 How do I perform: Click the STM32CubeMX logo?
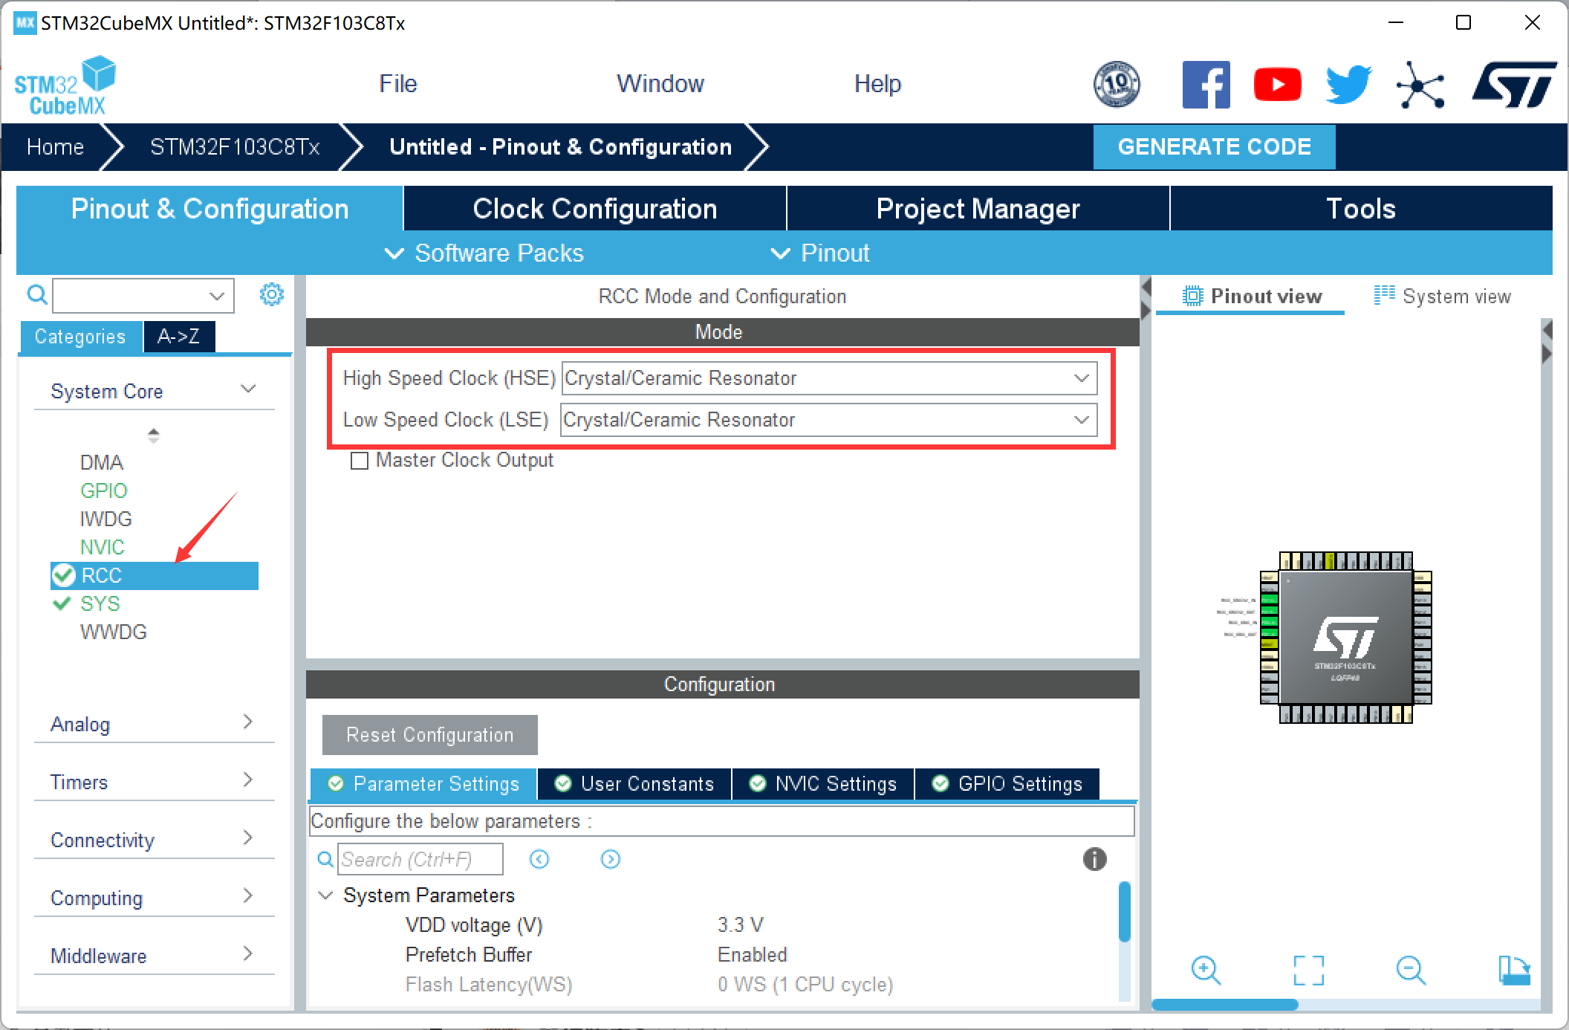coord(65,85)
